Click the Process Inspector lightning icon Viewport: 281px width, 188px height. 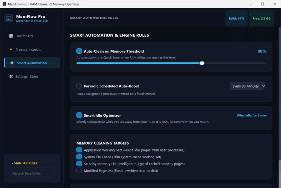(x=11, y=50)
